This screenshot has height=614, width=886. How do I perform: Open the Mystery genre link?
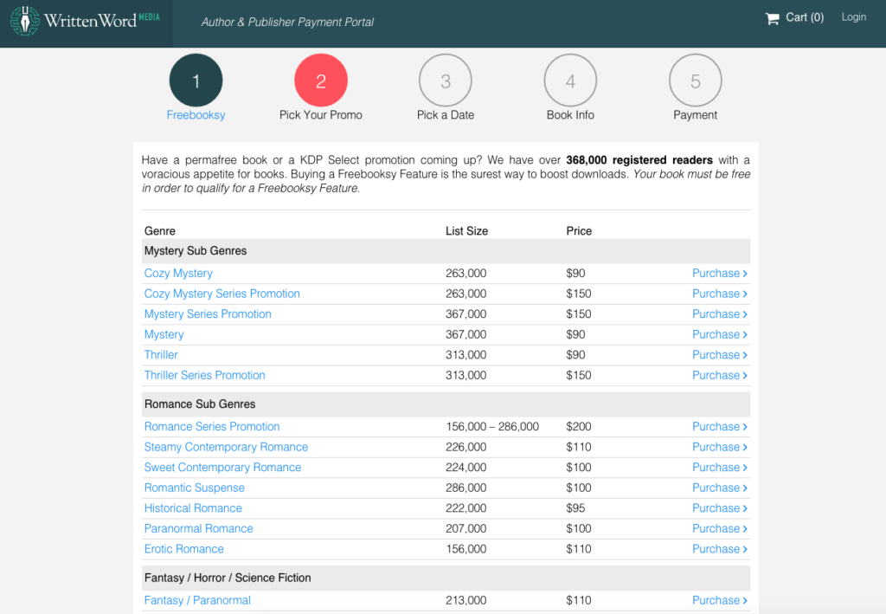[164, 334]
